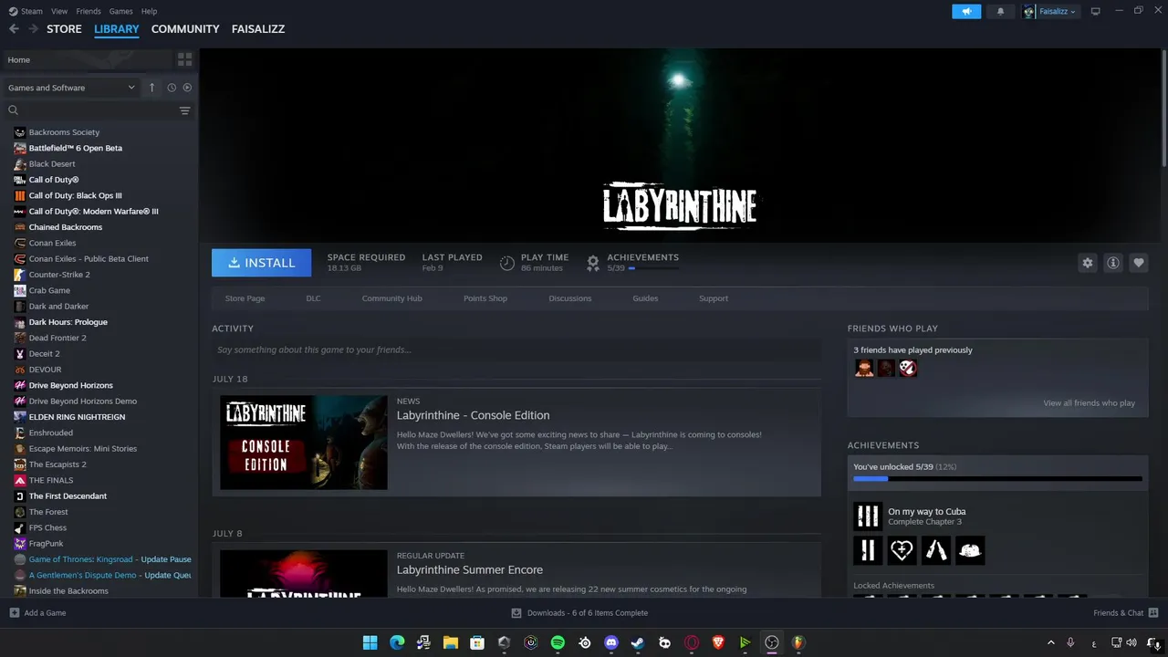Switch to Big Picture mode icon
The width and height of the screenshot is (1168, 657).
click(1096, 11)
